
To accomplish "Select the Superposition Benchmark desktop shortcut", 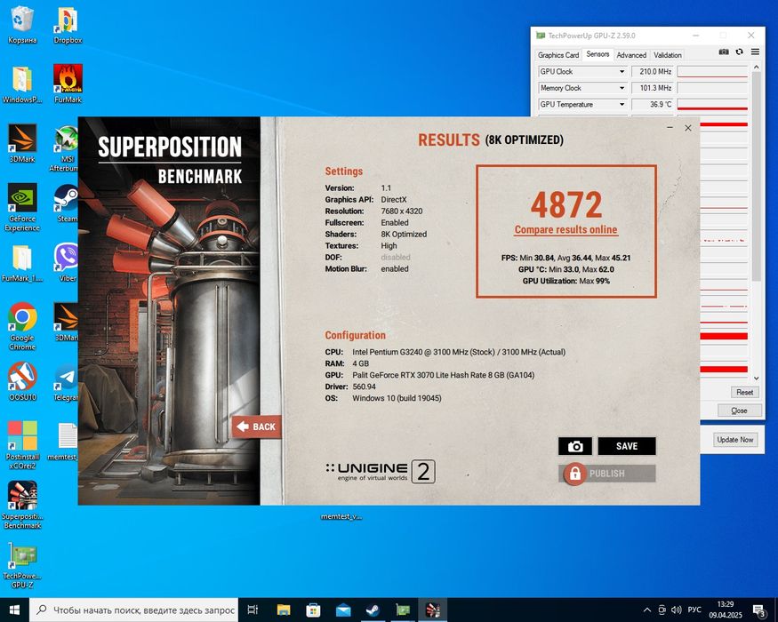I will (22, 505).
